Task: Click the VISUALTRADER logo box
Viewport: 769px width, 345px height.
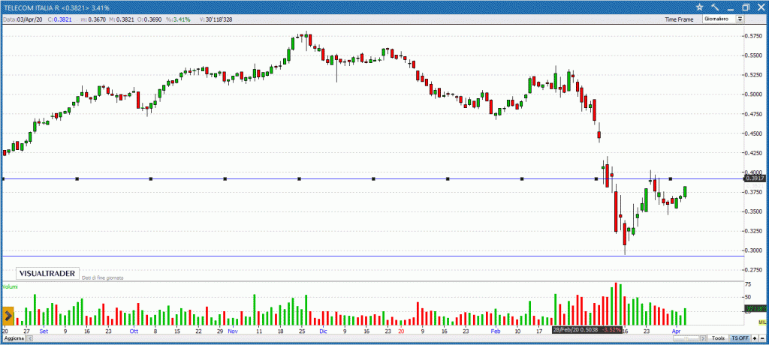Action: [x=47, y=274]
